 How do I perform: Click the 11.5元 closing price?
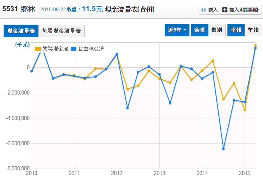point(92,9)
